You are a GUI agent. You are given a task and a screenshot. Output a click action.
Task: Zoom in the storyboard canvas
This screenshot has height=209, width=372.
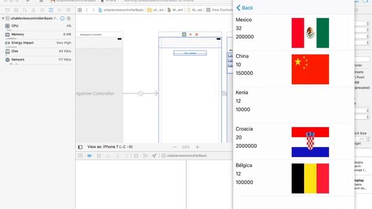198,147
